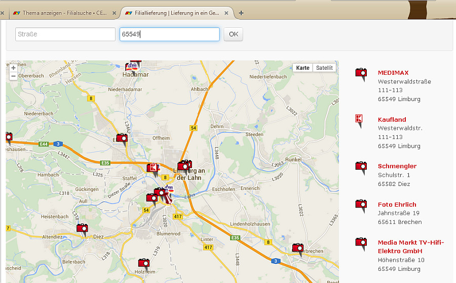Click the camera icon next to MEDIMAX
This screenshot has height=283, width=456.
tap(361, 74)
